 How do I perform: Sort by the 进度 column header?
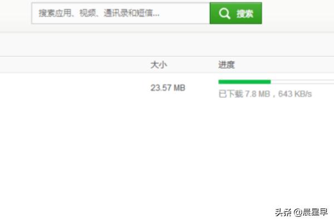coord(227,65)
